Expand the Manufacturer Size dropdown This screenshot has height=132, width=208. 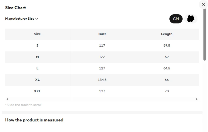pyautogui.click(x=21, y=19)
